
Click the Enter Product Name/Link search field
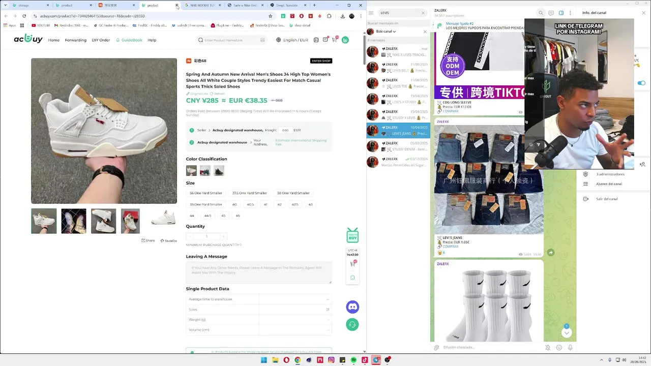click(230, 40)
